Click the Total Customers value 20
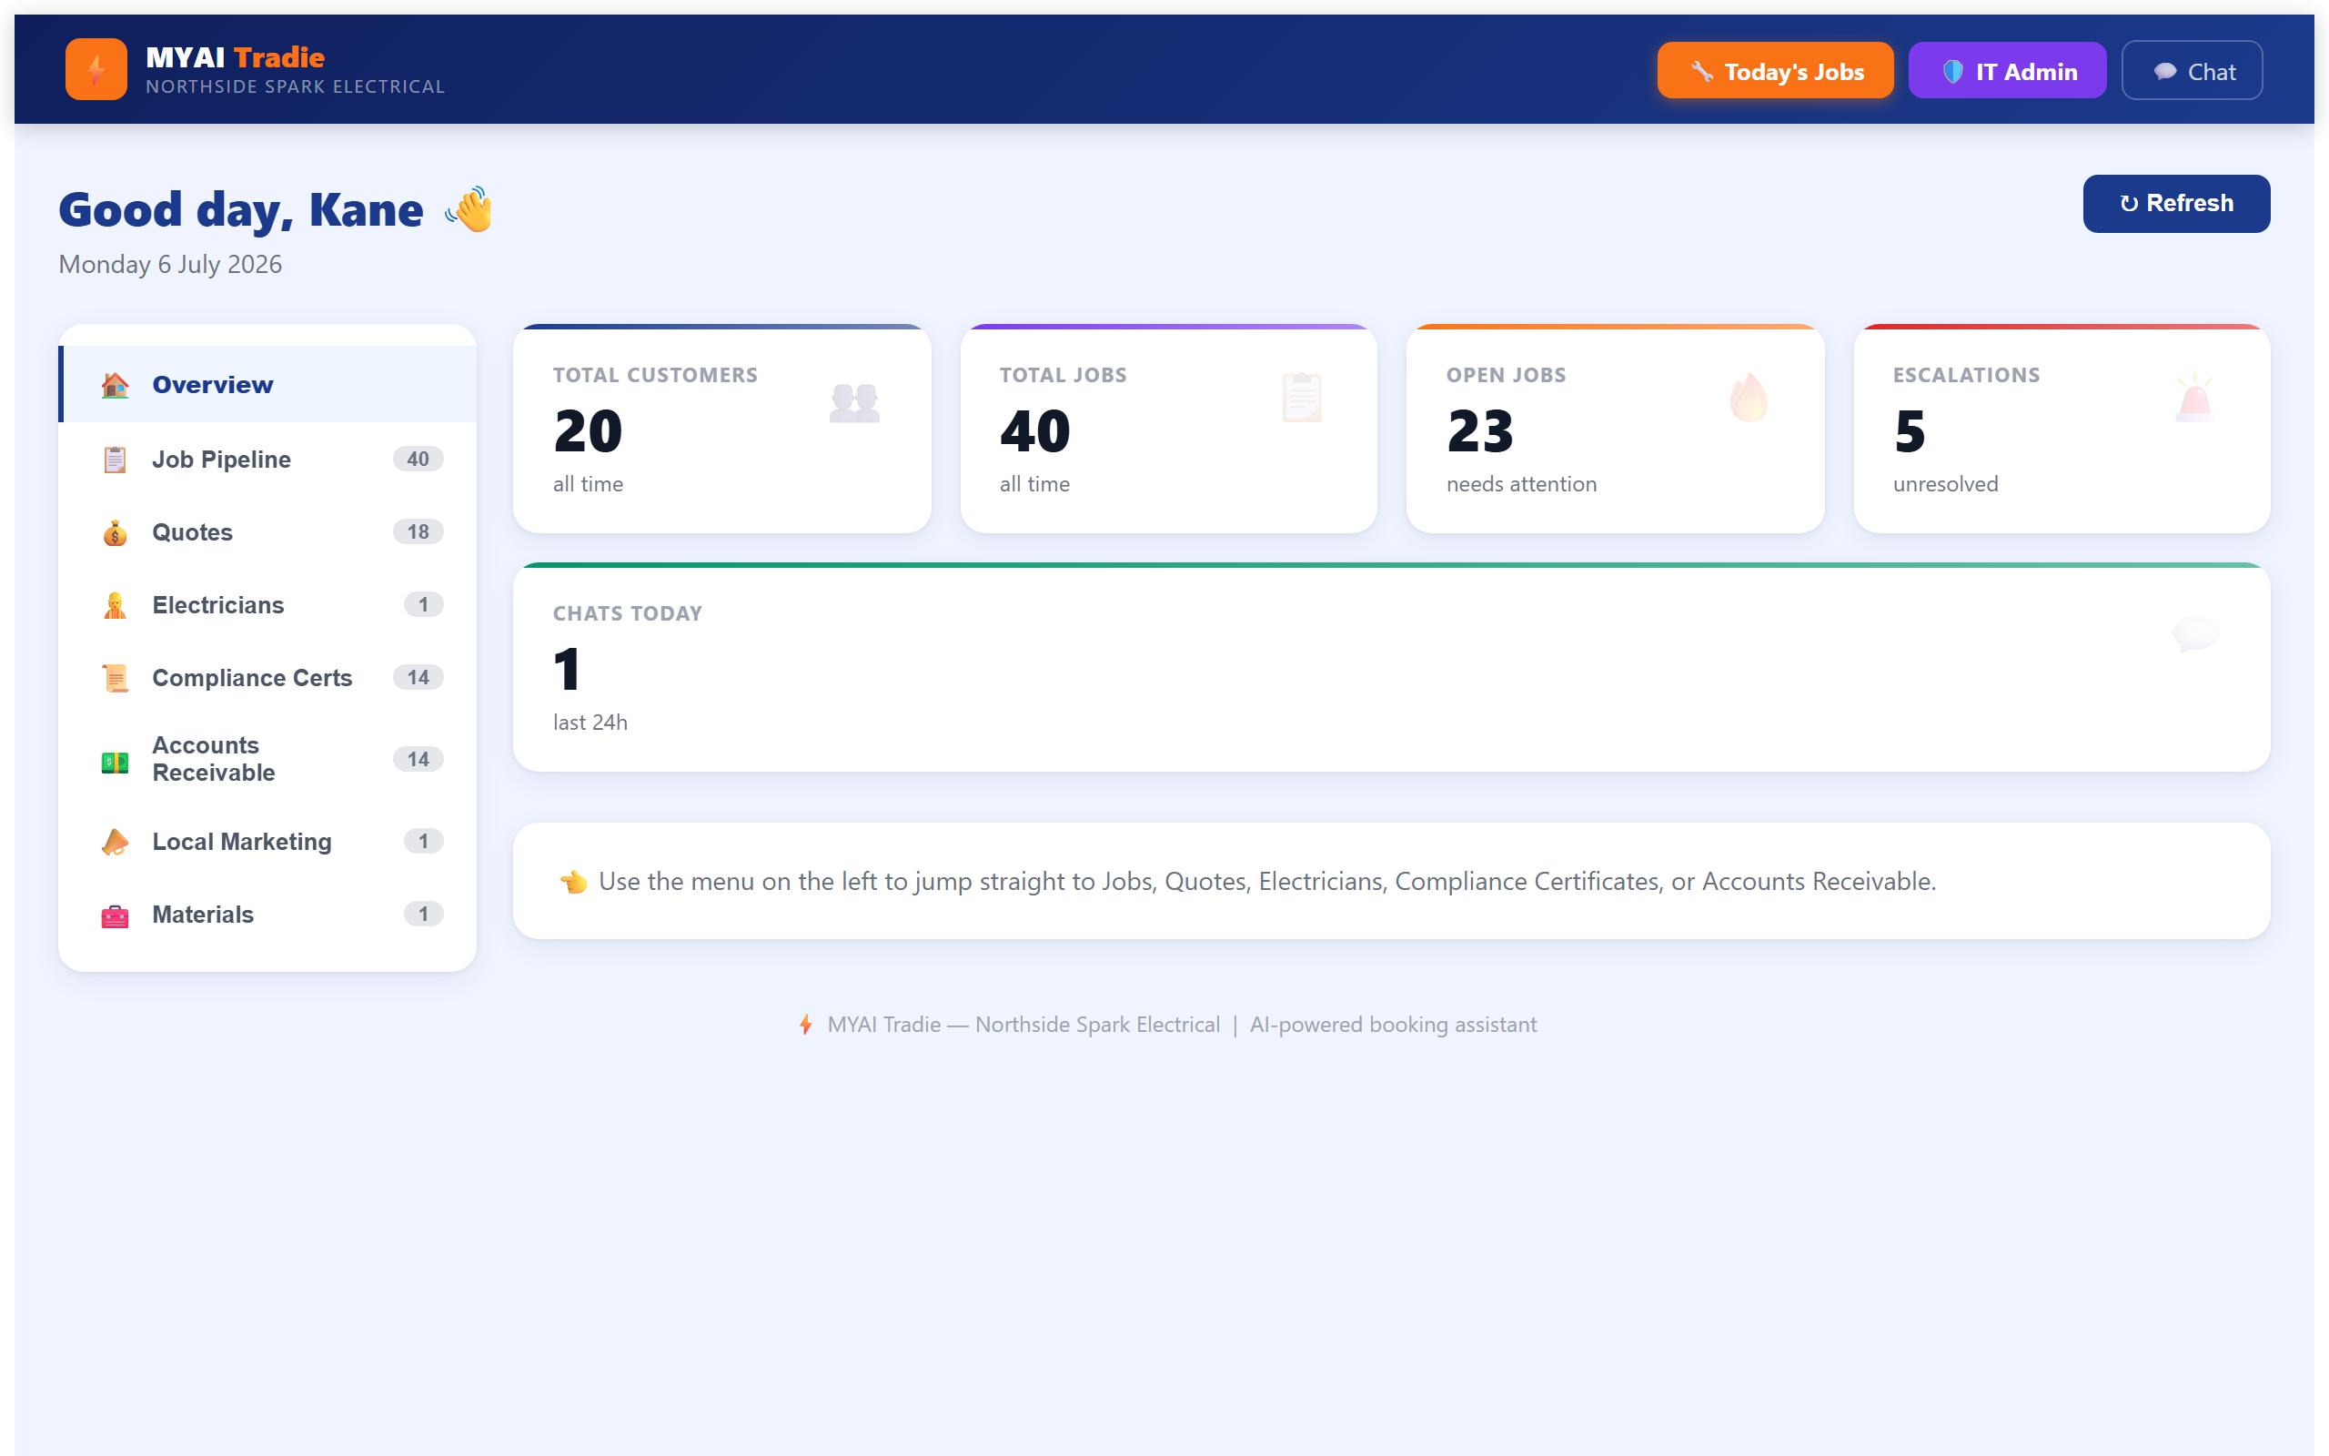The image size is (2329, 1456). coord(588,431)
